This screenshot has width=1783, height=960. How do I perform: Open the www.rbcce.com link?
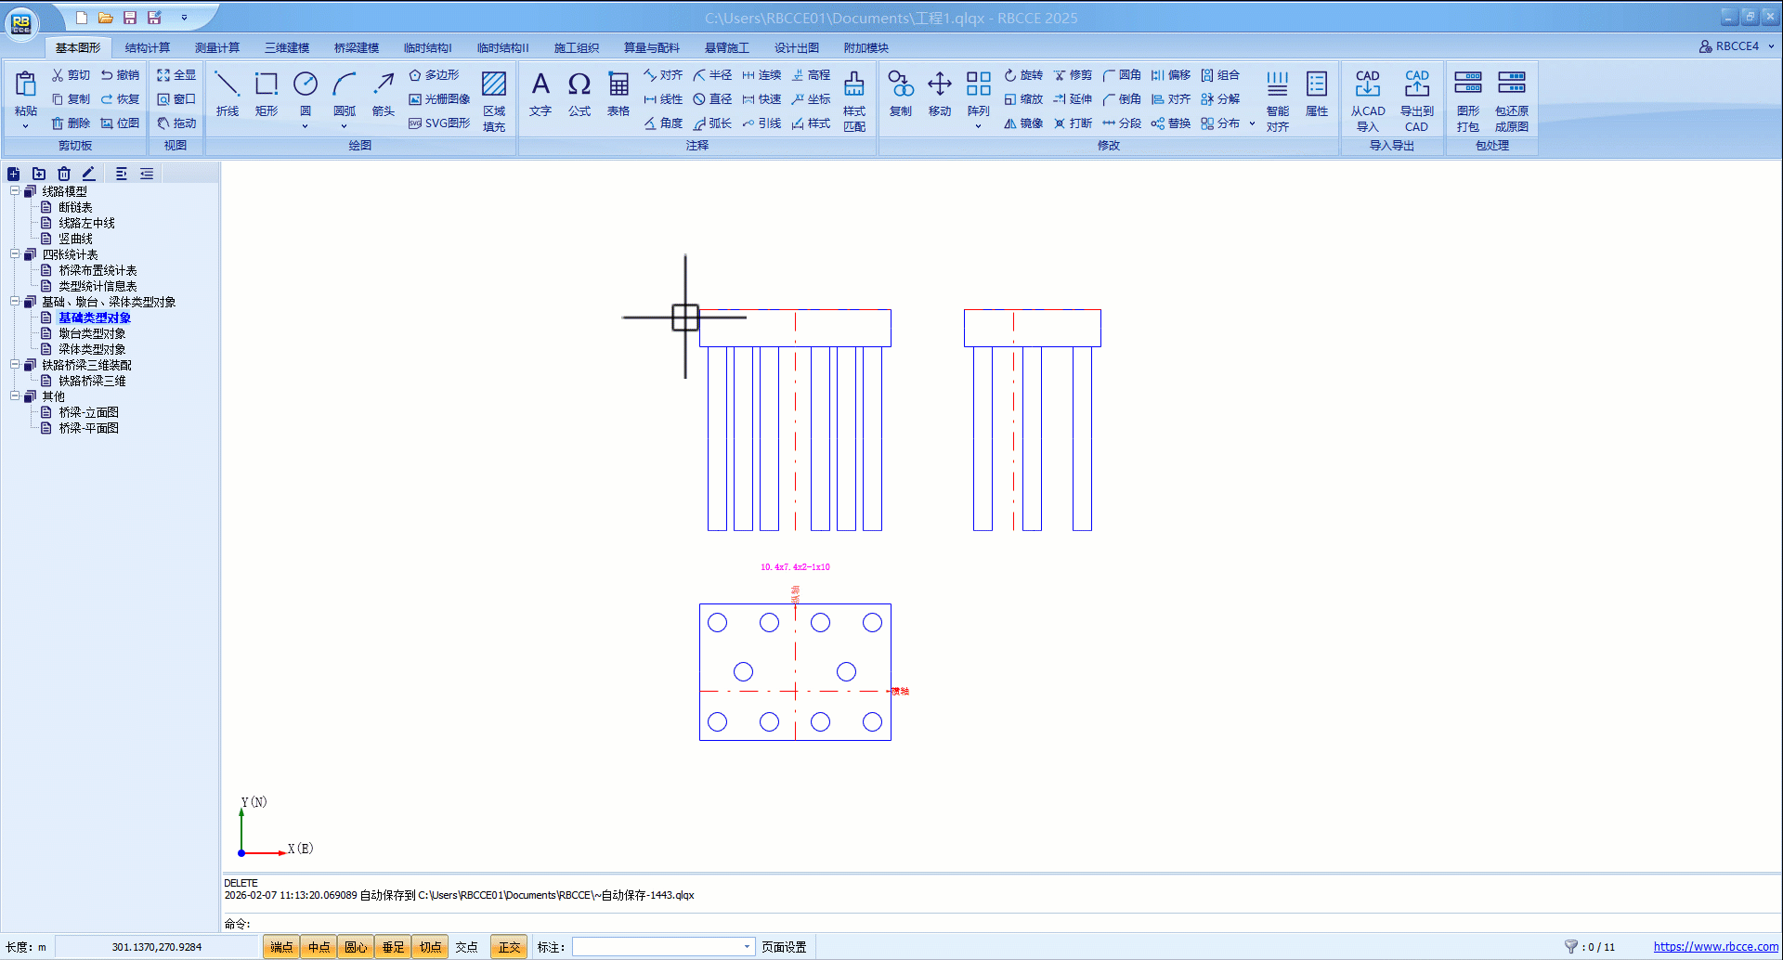click(x=1715, y=947)
